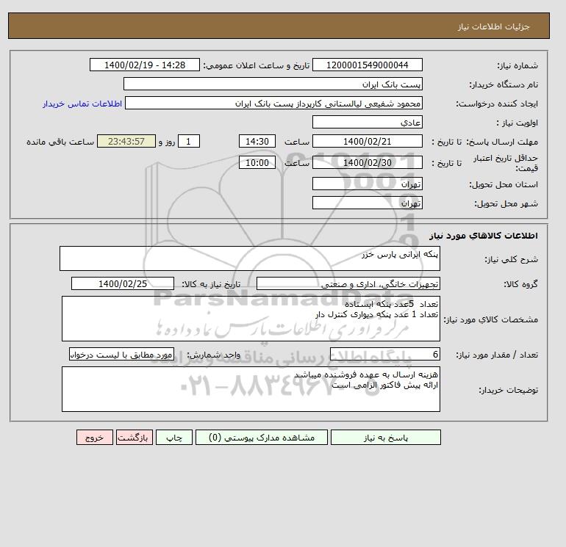
Task: Click the deadline time field 14:30
Action: pos(257,142)
